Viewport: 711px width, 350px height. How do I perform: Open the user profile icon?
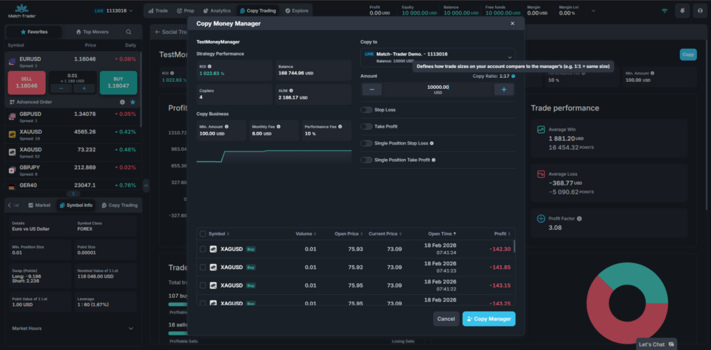[699, 11]
